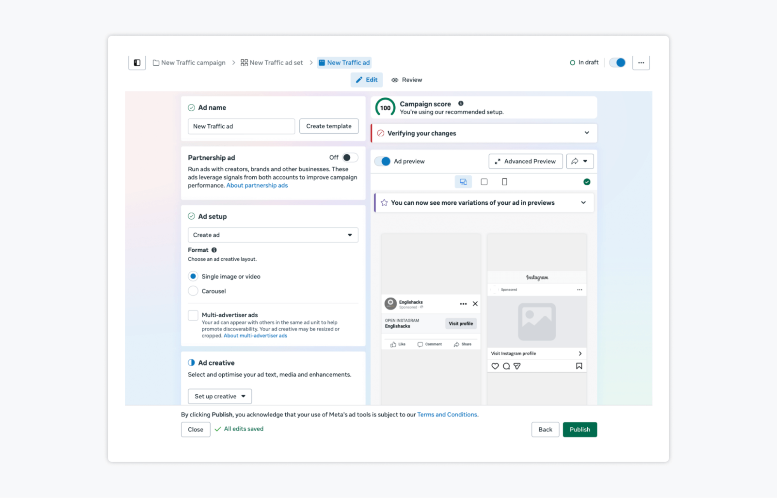The width and height of the screenshot is (777, 498).
Task: Expand the Verifying your changes section
Action: pos(587,133)
